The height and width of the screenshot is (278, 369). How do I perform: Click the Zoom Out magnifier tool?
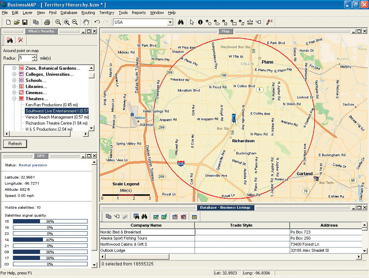click(x=75, y=22)
